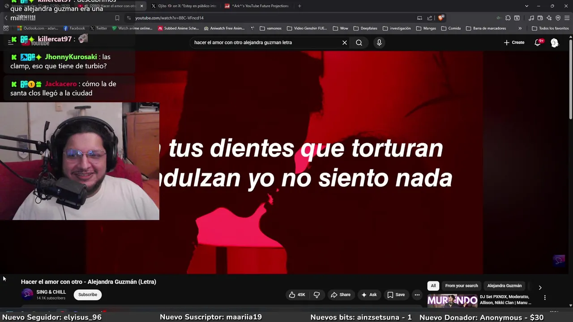This screenshot has width=573, height=322.
Task: Switch to YouTube Future Projections tab
Action: pyautogui.click(x=257, y=6)
